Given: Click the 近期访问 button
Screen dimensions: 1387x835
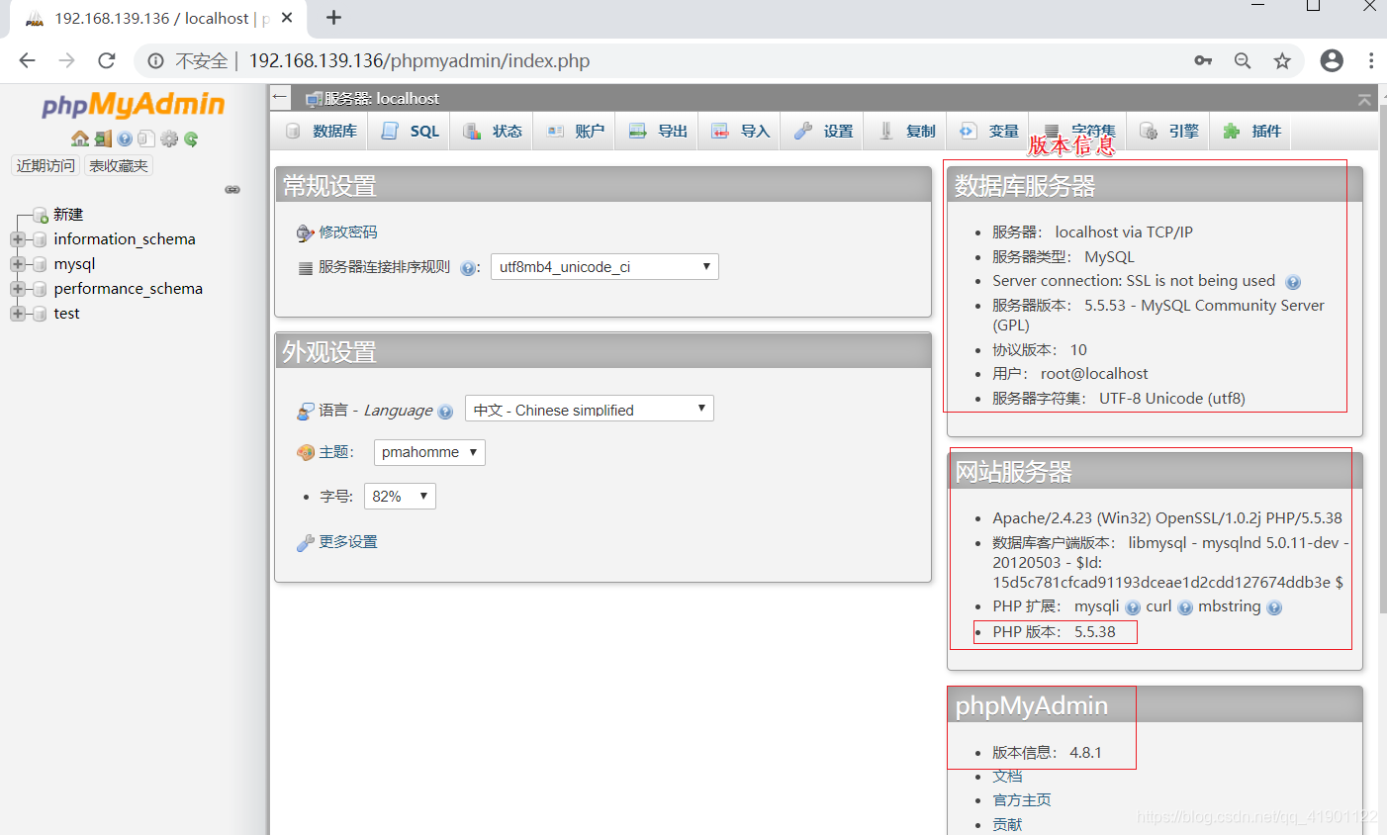Looking at the screenshot, I should coord(46,166).
